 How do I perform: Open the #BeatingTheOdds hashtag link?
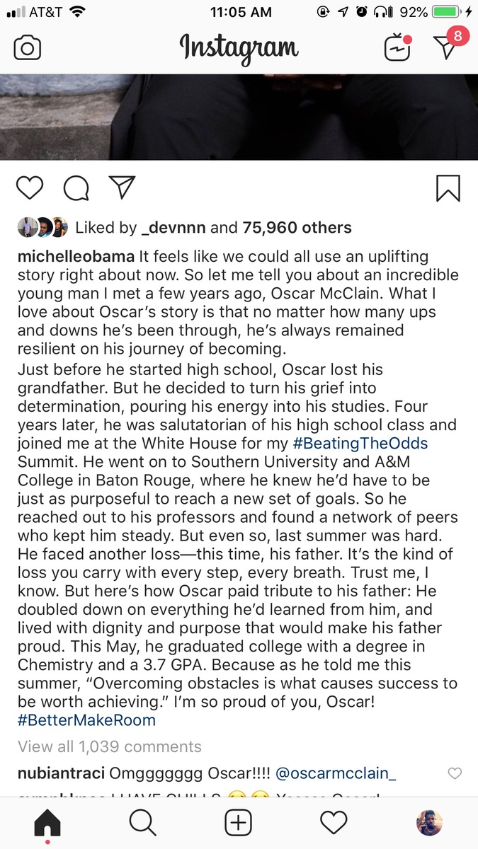(360, 444)
